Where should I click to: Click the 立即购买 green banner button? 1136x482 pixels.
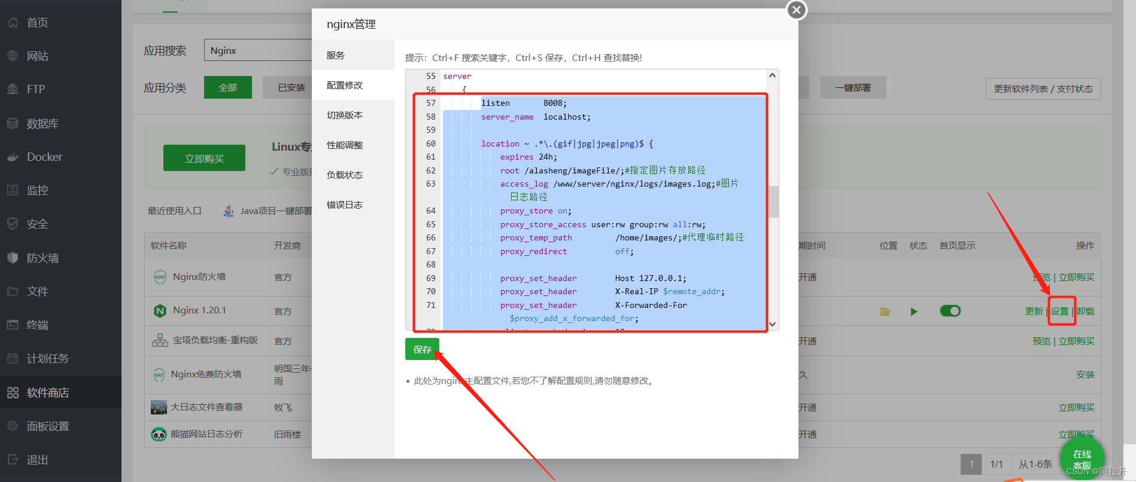204,158
